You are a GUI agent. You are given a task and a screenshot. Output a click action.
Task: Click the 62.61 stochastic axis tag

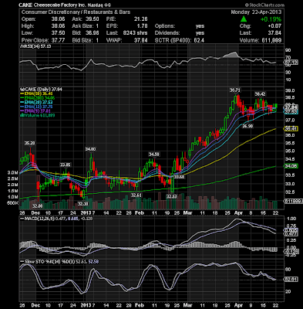[290, 280]
